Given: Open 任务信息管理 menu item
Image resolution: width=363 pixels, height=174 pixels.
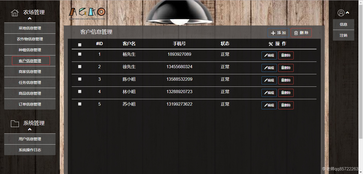Looking at the screenshot, I should click(x=30, y=82).
